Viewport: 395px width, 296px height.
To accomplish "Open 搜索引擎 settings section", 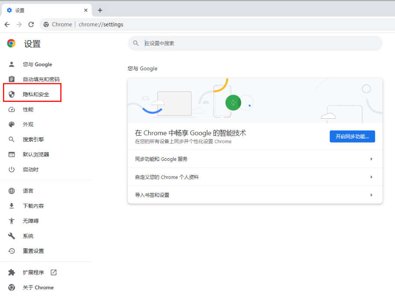I will pyautogui.click(x=33, y=139).
